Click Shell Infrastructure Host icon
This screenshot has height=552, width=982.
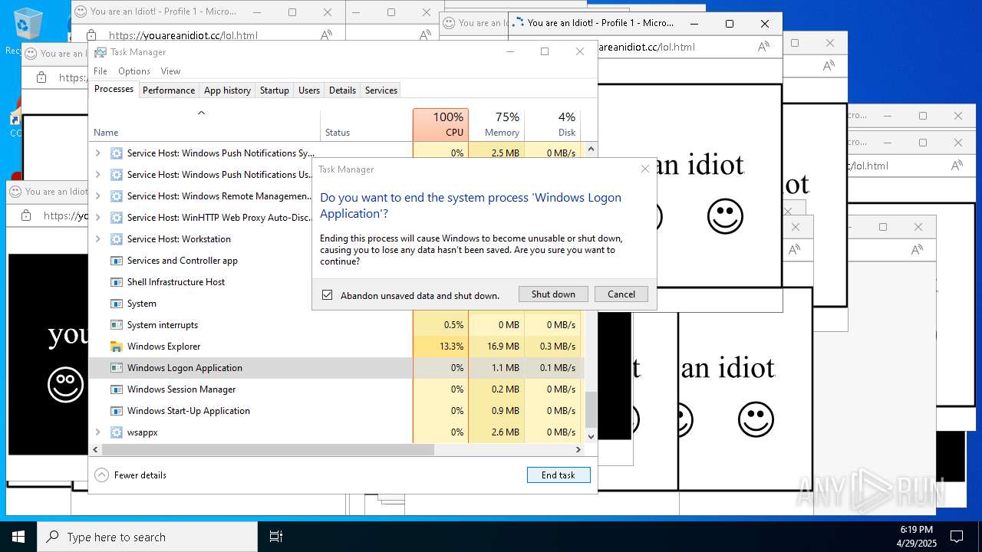[x=117, y=282]
